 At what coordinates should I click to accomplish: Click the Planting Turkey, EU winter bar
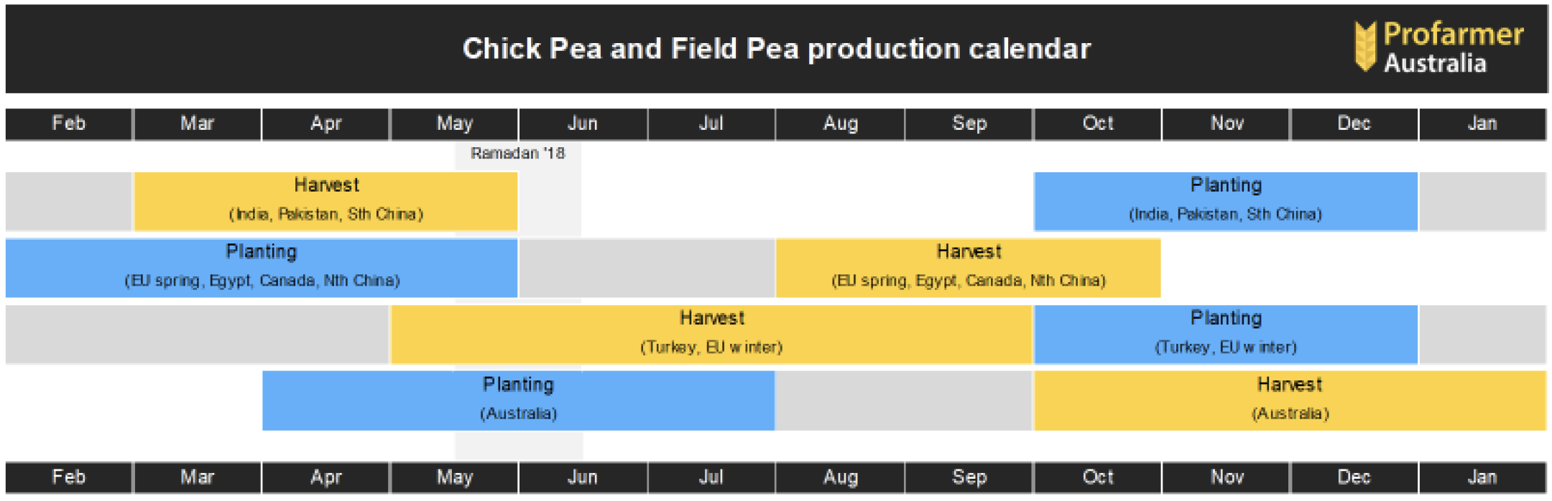click(1226, 334)
